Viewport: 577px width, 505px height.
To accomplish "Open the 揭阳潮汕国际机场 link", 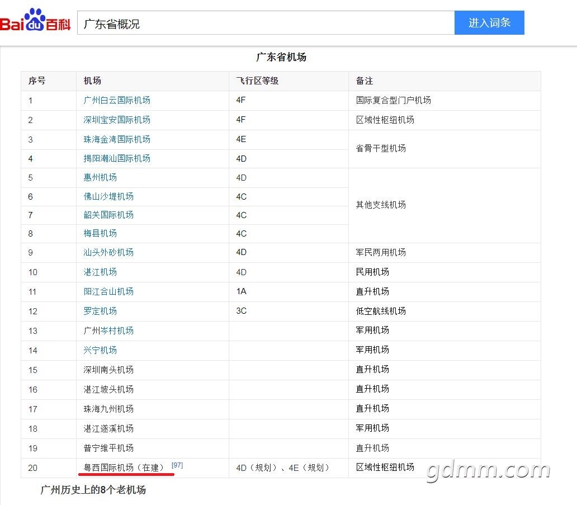I will (117, 158).
